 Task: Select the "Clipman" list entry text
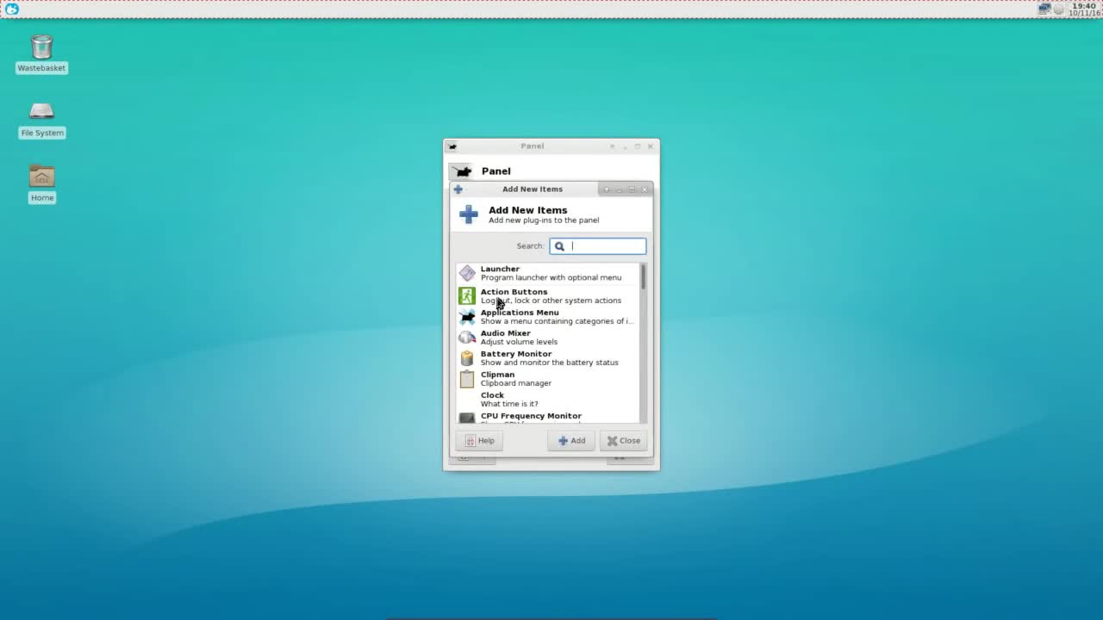pyautogui.click(x=497, y=375)
